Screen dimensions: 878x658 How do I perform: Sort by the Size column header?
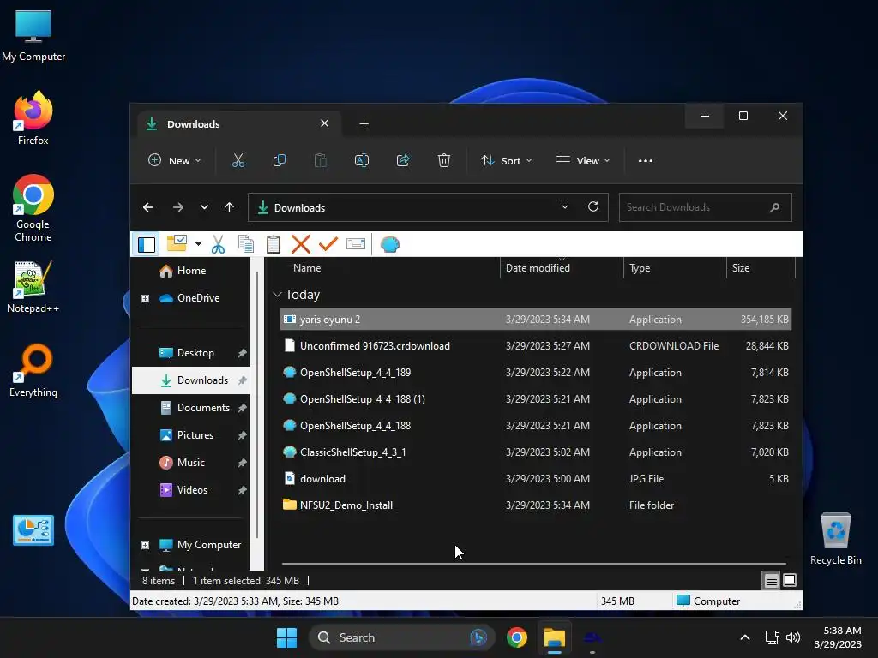740,268
